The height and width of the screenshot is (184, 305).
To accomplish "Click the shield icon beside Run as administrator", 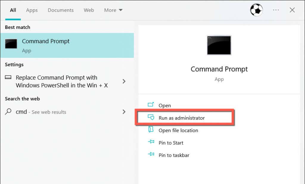I will [151, 117].
